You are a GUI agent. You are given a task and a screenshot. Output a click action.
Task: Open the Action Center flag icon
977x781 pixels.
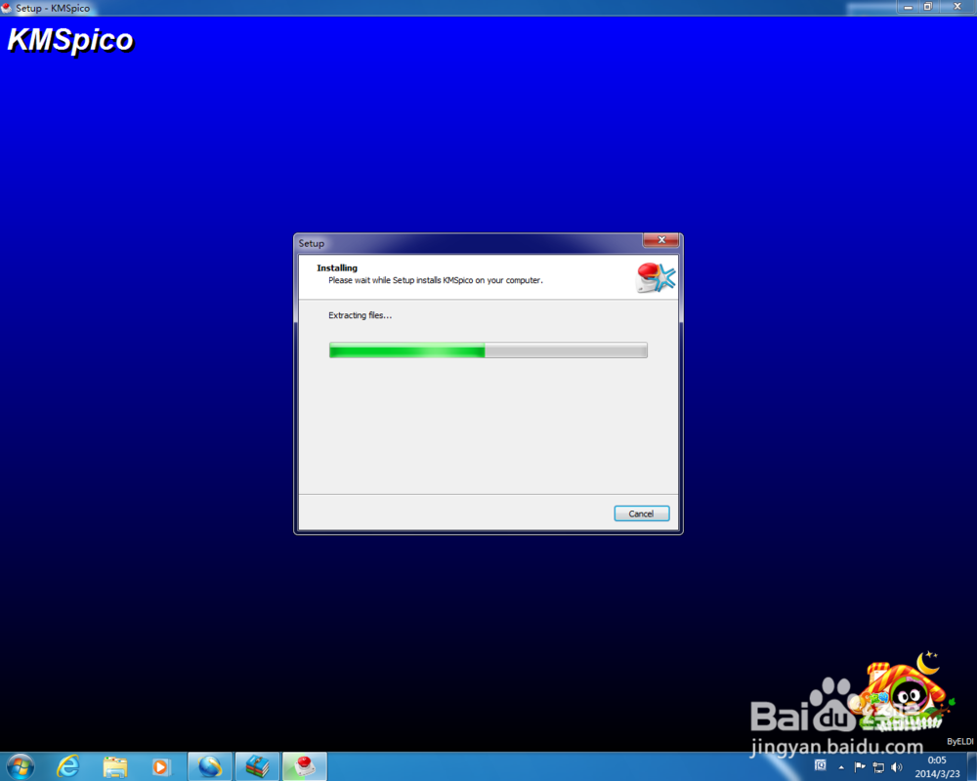coord(858,766)
